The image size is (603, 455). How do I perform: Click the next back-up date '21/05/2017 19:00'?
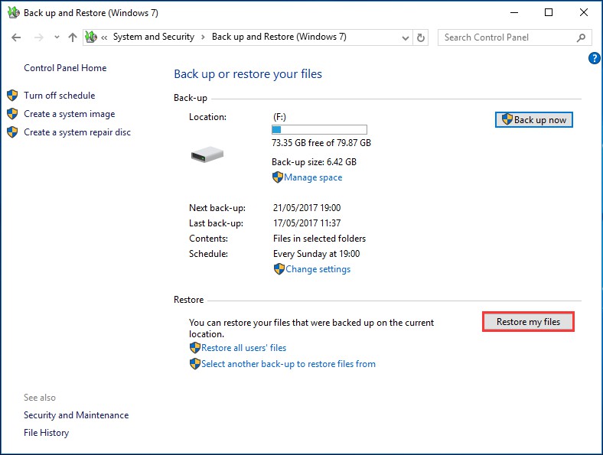[307, 208]
